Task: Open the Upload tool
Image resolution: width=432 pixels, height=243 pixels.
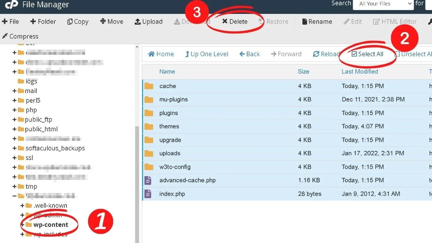Action: 148,21
